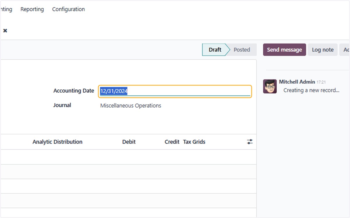Click the Tax Grids column header

[x=194, y=142]
